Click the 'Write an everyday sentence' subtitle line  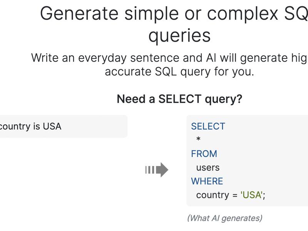(x=169, y=58)
